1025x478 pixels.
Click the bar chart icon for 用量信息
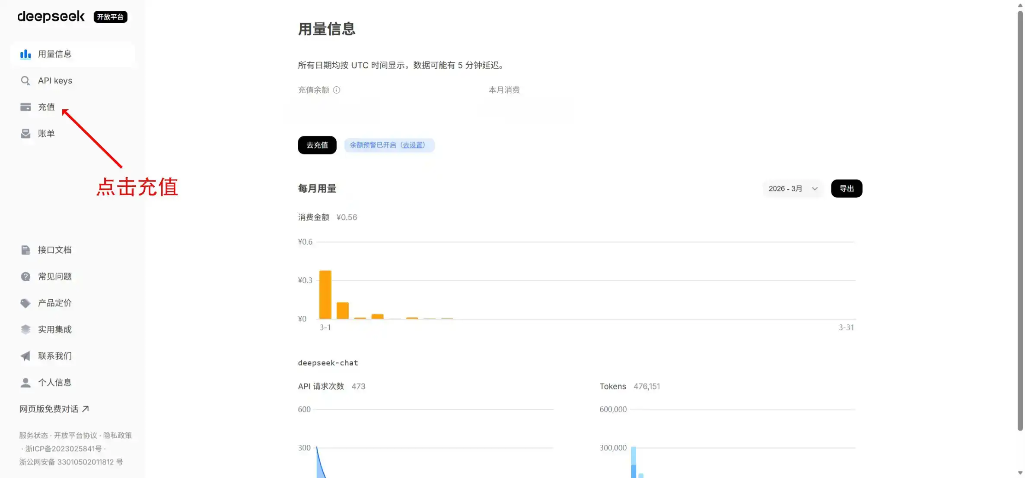pos(25,54)
